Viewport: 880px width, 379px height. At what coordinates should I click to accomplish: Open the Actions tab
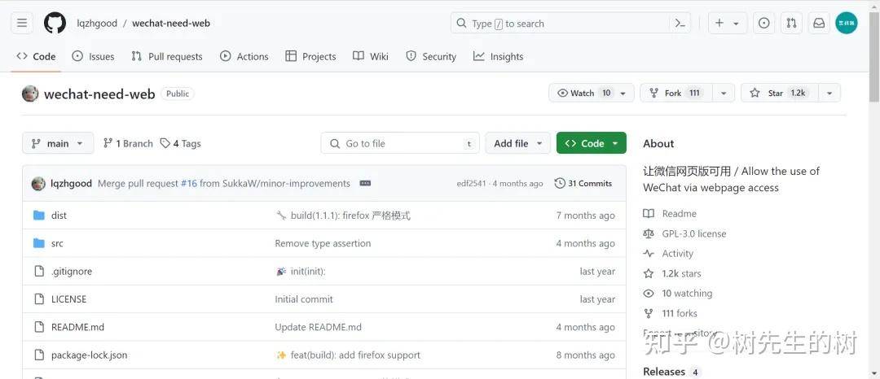[x=244, y=57]
